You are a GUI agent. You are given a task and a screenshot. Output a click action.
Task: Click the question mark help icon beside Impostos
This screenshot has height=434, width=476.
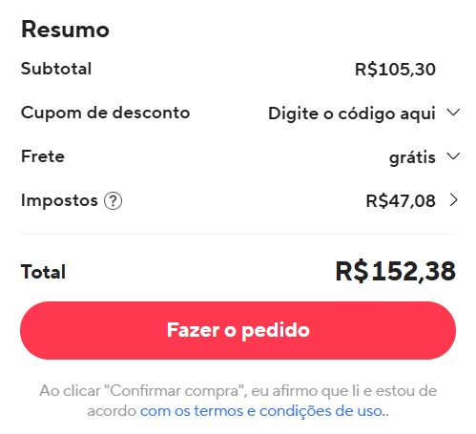click(x=113, y=201)
